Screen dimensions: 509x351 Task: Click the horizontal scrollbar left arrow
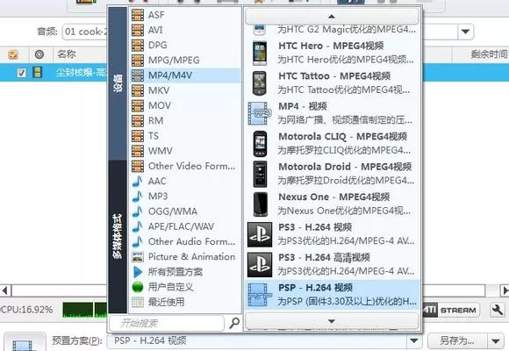5,290
